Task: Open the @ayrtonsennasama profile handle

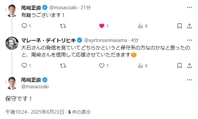Action: coord(106,40)
